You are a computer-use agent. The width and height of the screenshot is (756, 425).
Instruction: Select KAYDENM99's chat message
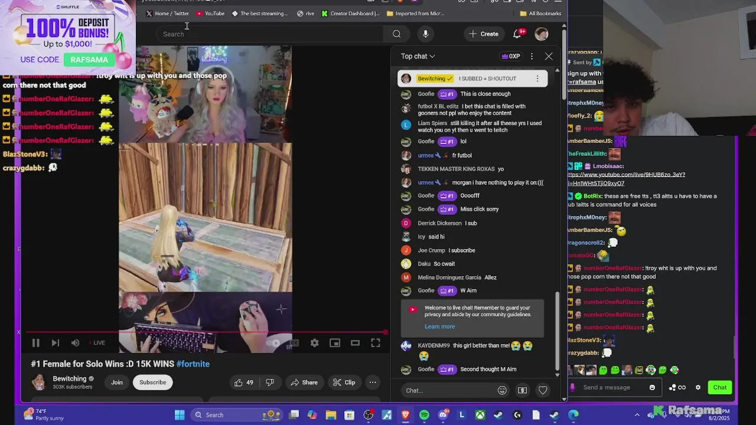[x=472, y=351]
